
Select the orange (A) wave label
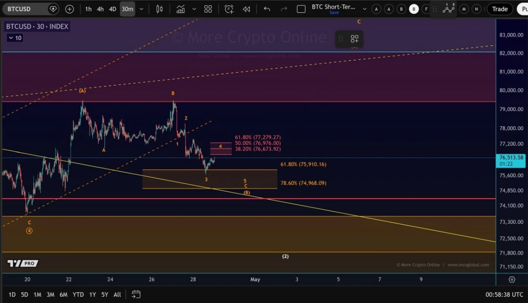[82, 91]
